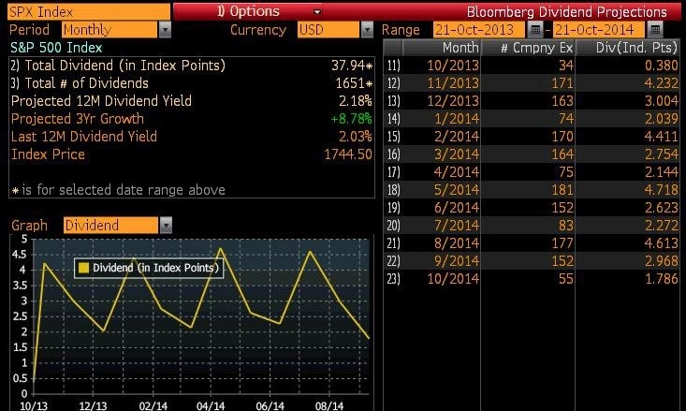Click the SPX Index ticker field
This screenshot has width=686, height=411.
(x=88, y=12)
